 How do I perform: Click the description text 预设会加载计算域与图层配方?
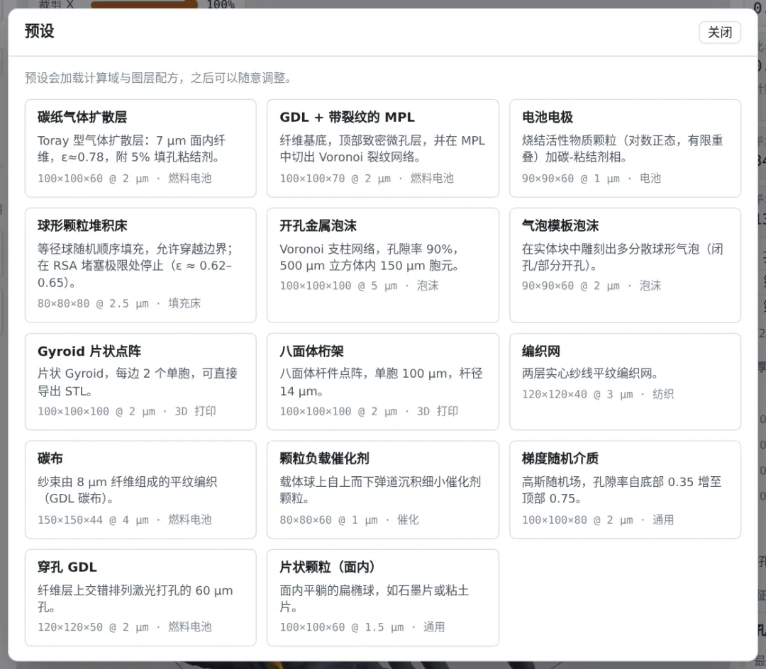[x=101, y=78]
